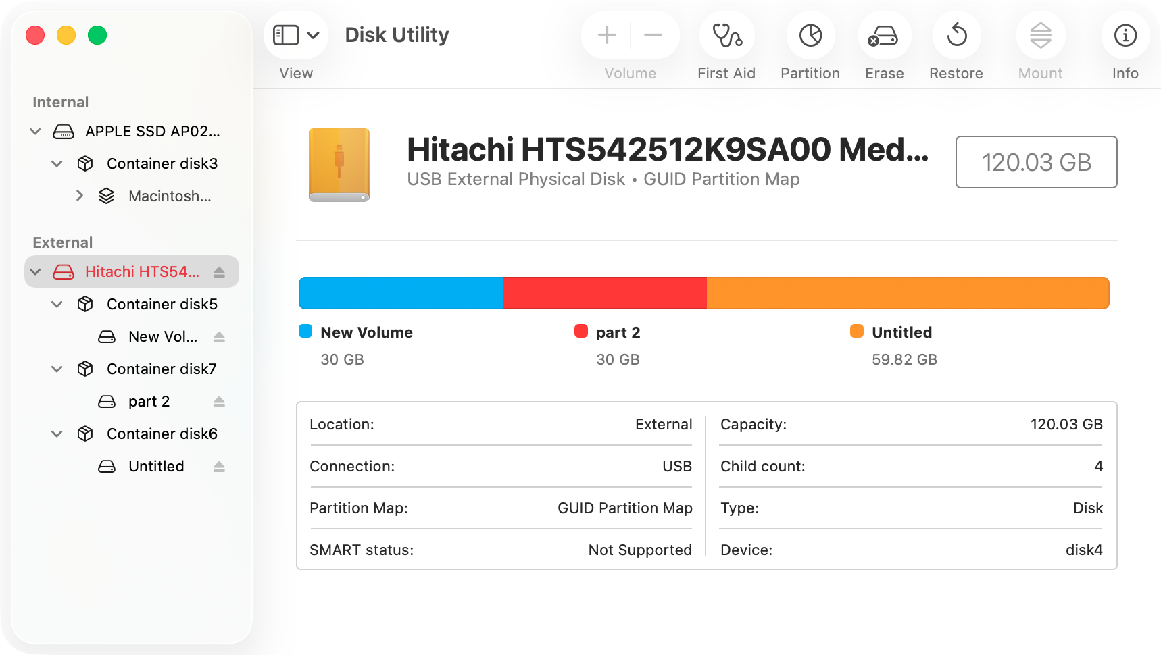
Task: Select the Macintosh HD volume
Action: (168, 196)
